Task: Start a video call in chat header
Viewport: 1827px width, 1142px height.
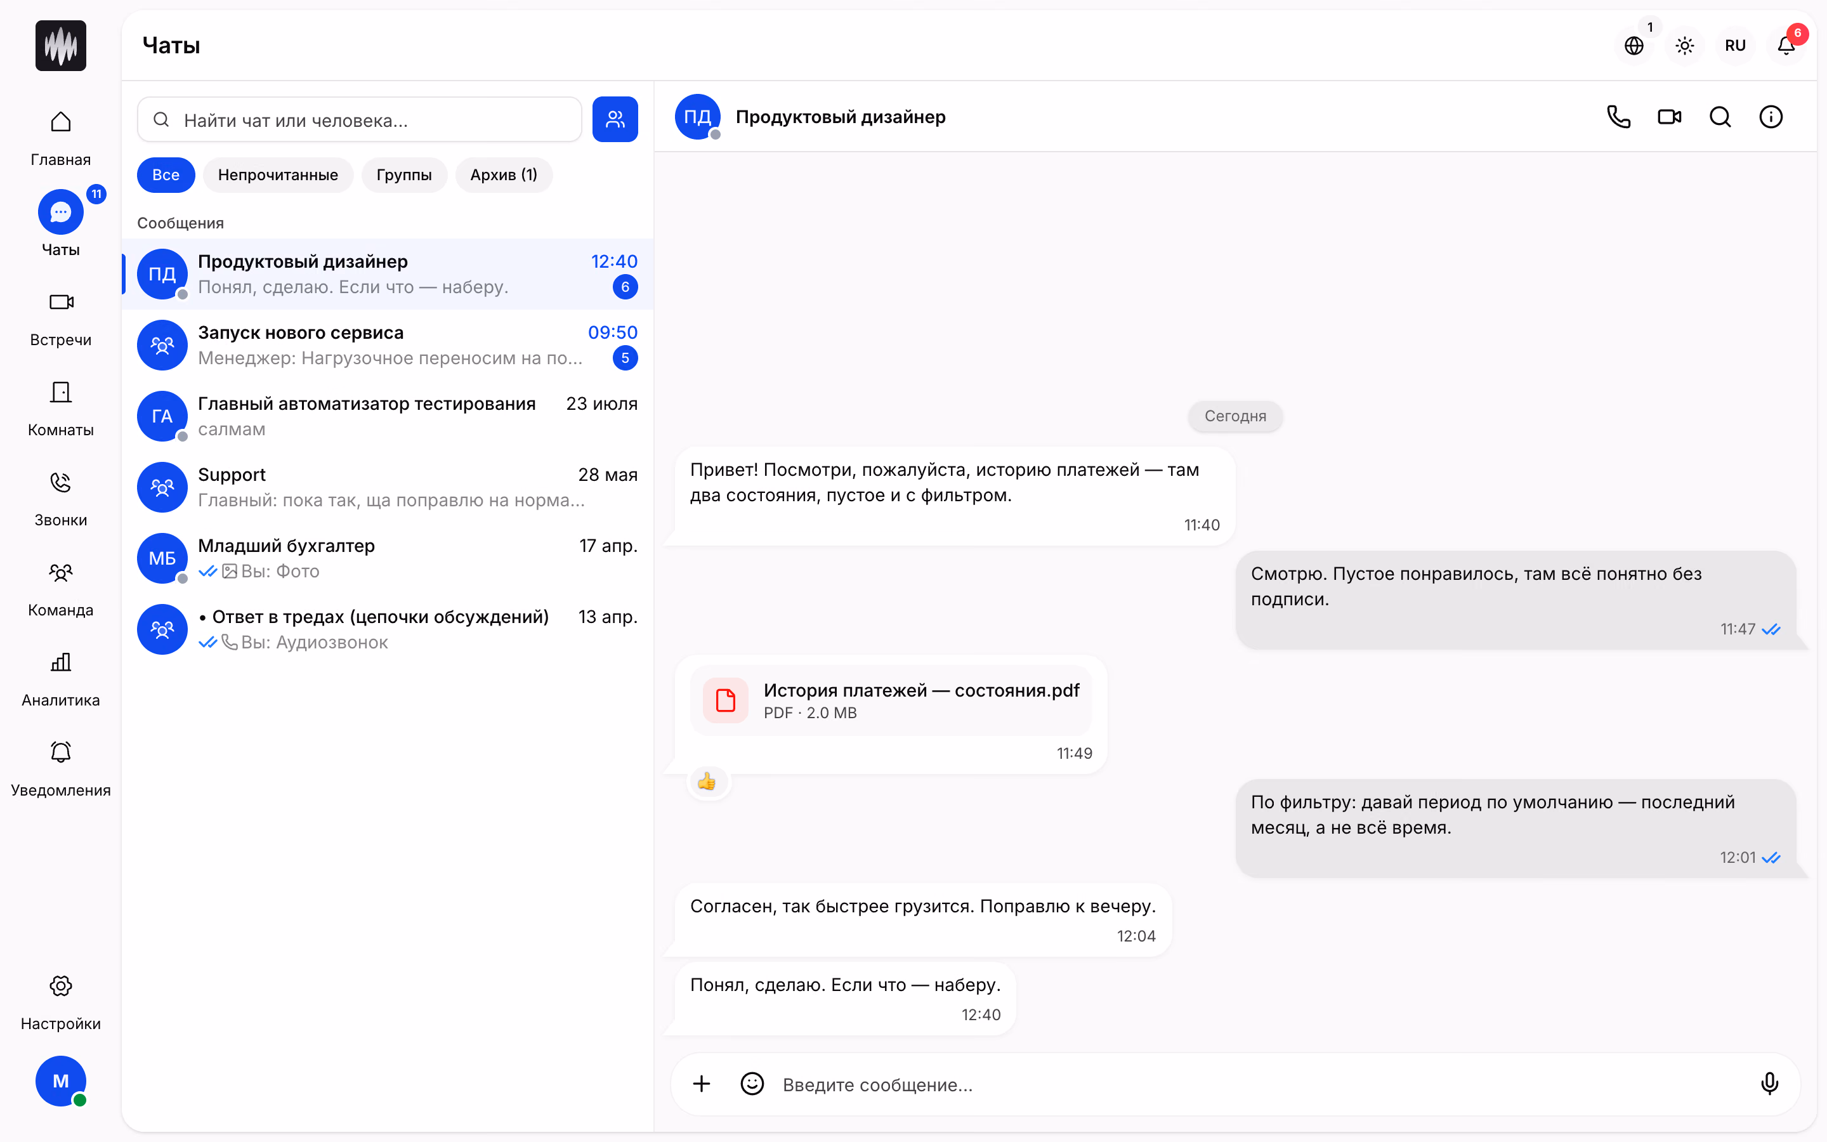Action: 1669,117
